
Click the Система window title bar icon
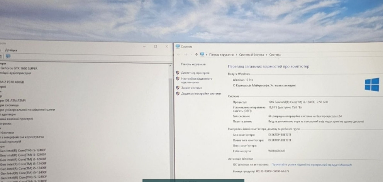pyautogui.click(x=177, y=46)
